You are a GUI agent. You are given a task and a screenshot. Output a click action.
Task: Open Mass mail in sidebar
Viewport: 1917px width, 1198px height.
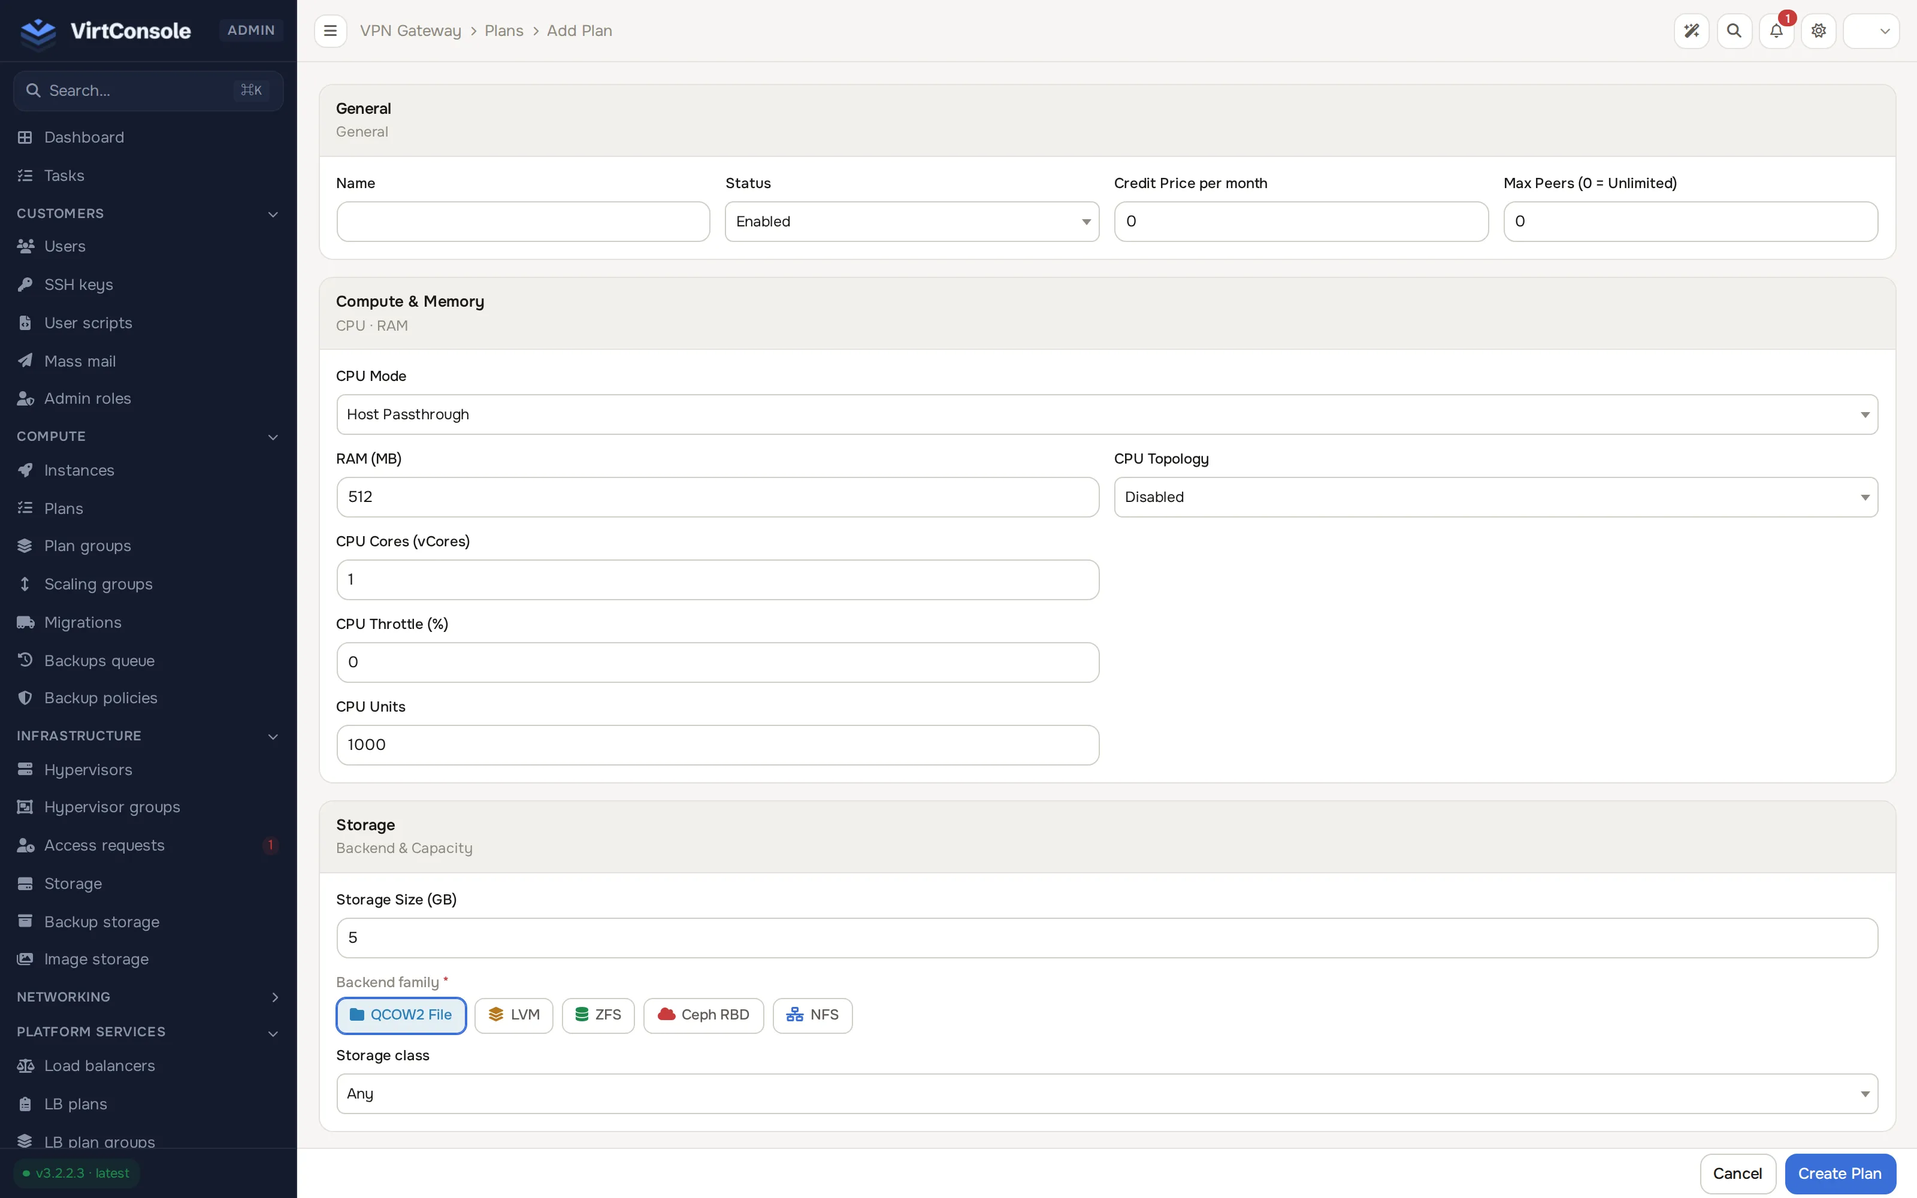click(148, 361)
